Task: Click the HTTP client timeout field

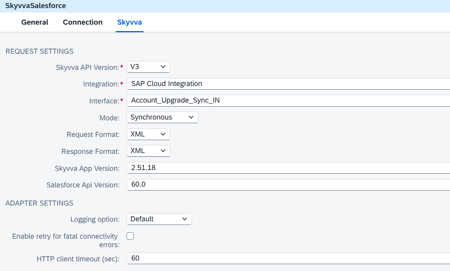Action: click(x=288, y=258)
